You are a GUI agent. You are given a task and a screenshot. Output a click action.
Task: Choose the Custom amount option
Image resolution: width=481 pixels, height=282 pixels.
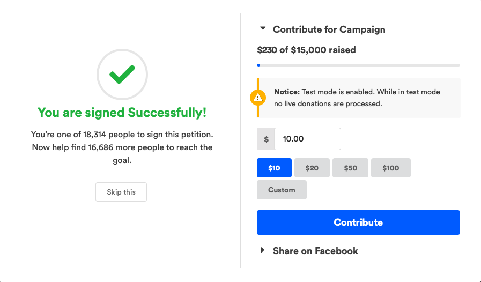[x=282, y=190]
